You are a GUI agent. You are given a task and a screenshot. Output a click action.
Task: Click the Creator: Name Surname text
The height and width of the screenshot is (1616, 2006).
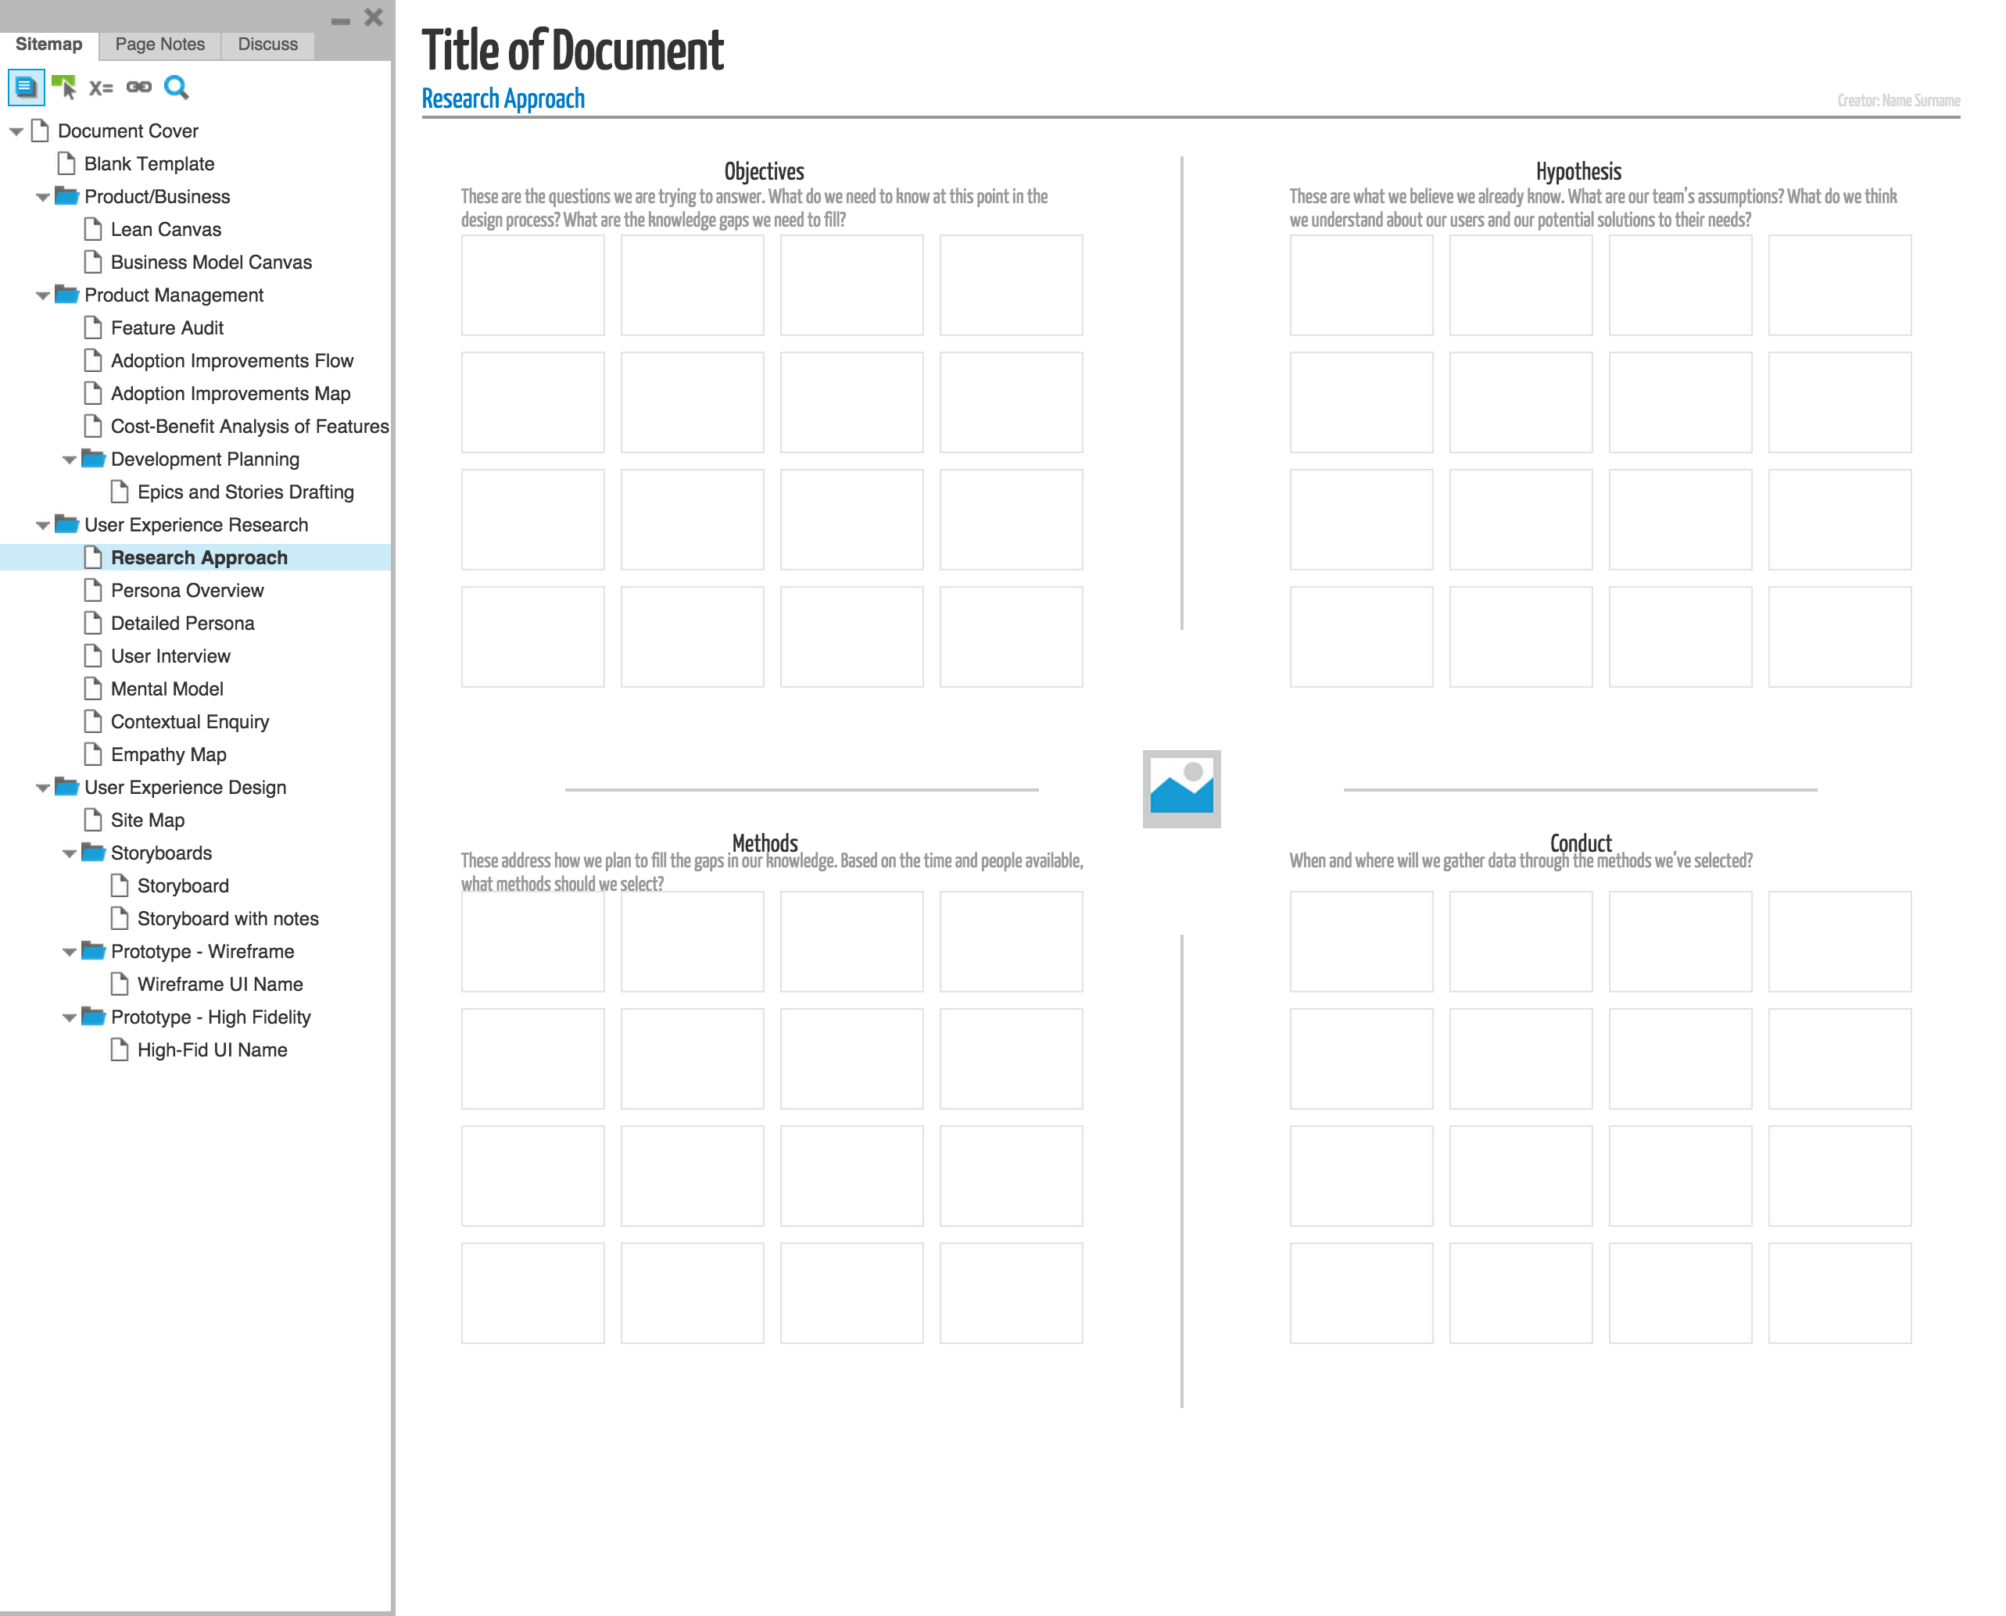[x=1898, y=101]
